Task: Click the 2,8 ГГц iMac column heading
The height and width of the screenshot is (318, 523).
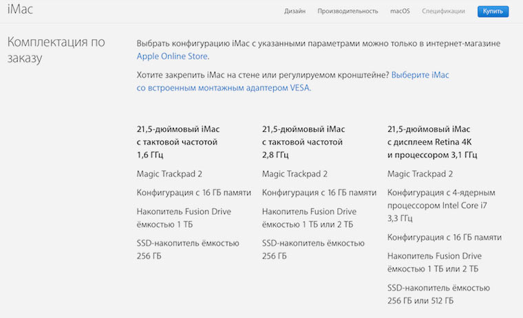Action: click(303, 141)
